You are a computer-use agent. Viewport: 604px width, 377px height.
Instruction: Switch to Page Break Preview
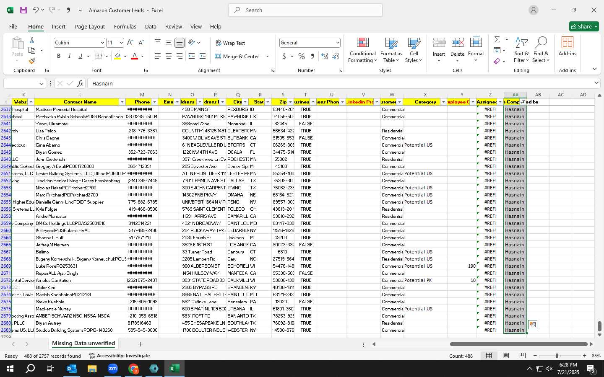coord(523,356)
